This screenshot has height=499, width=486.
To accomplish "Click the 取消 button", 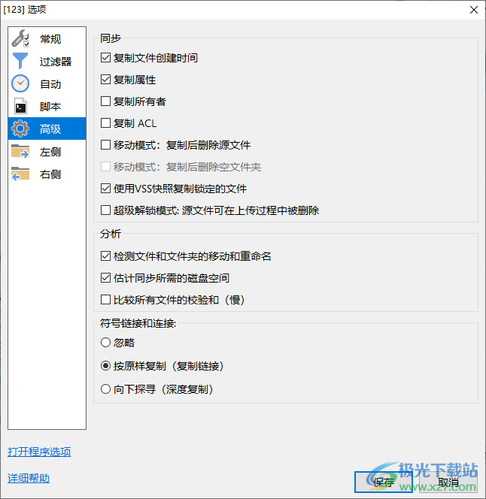I will point(448,482).
